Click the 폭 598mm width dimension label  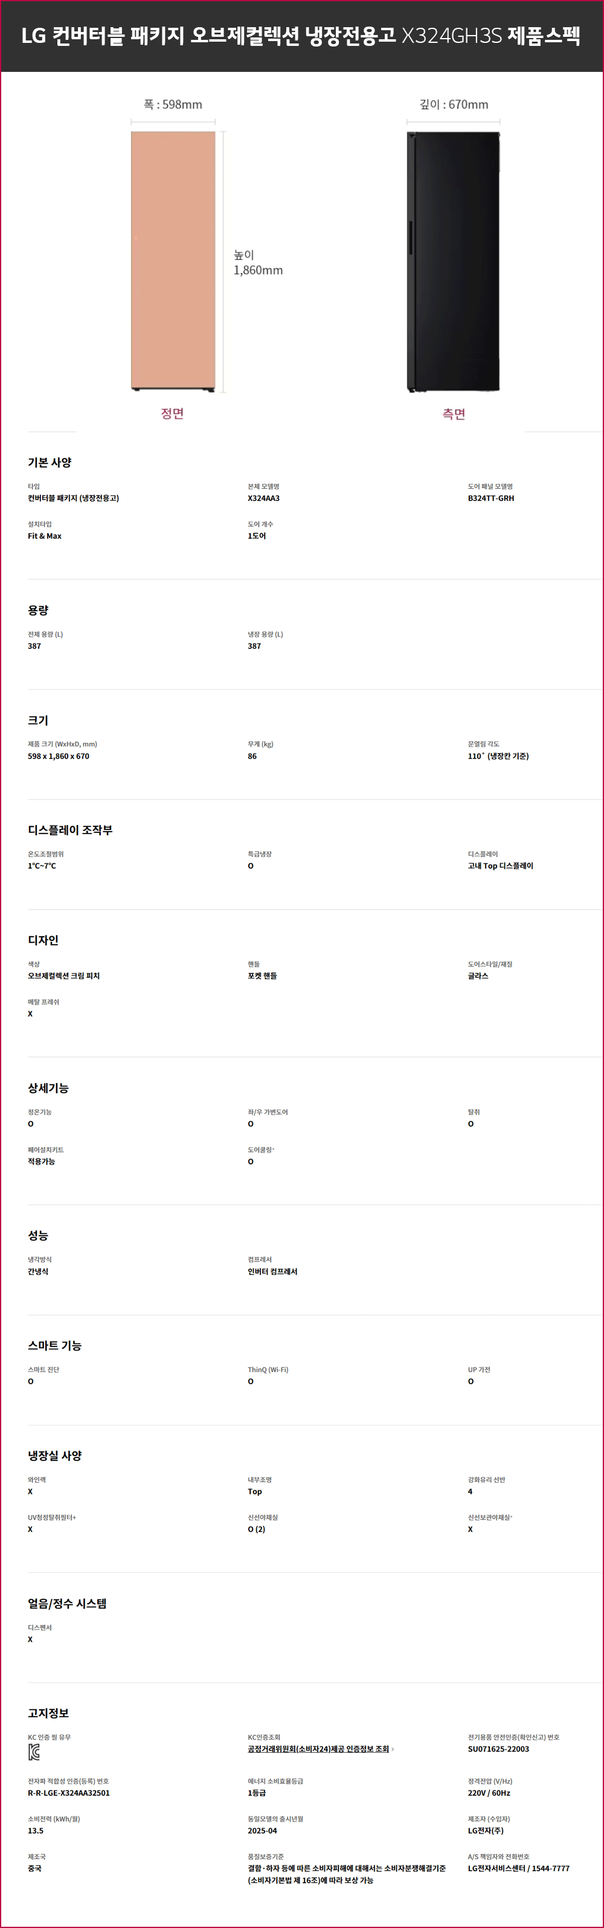[173, 104]
